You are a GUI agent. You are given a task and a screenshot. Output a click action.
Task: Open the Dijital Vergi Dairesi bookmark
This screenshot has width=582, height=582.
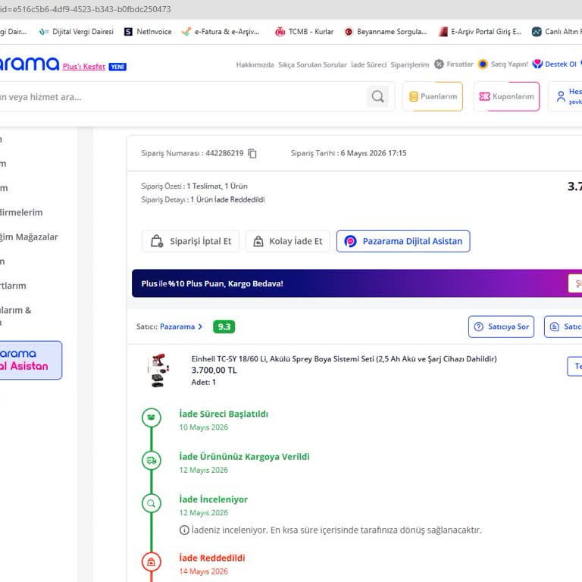(77, 32)
